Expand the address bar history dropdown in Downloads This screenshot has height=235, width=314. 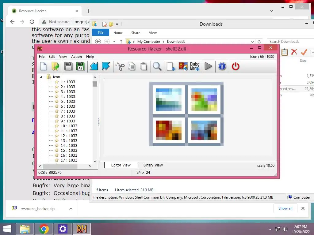pos(252,42)
